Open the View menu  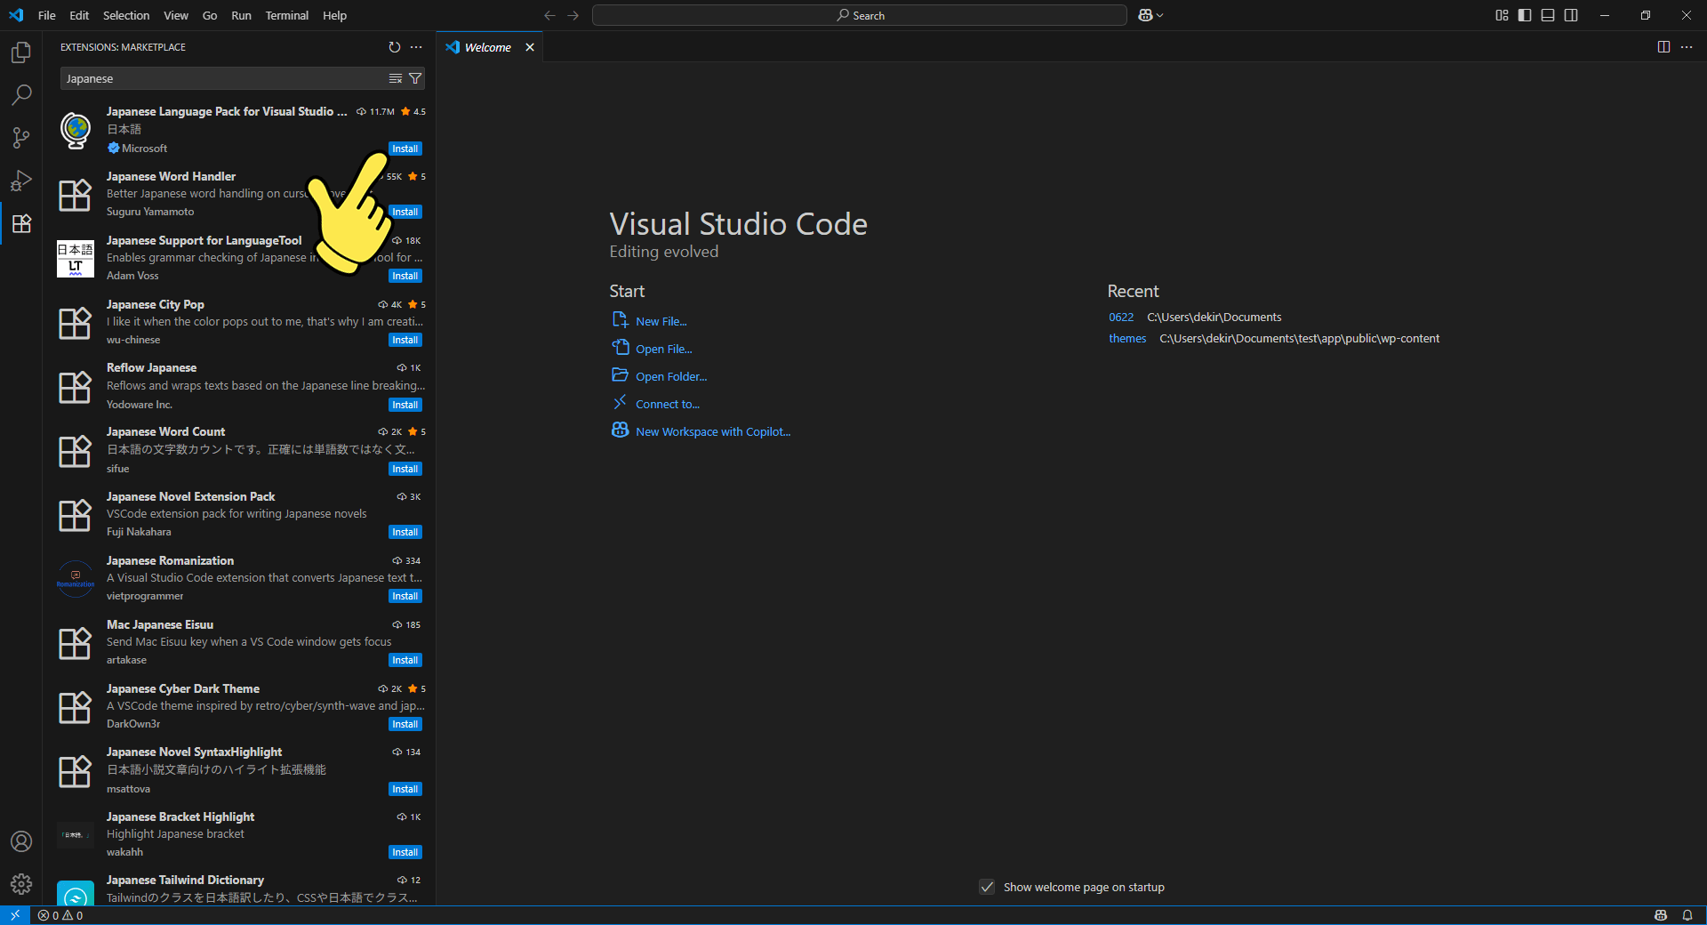coord(176,15)
